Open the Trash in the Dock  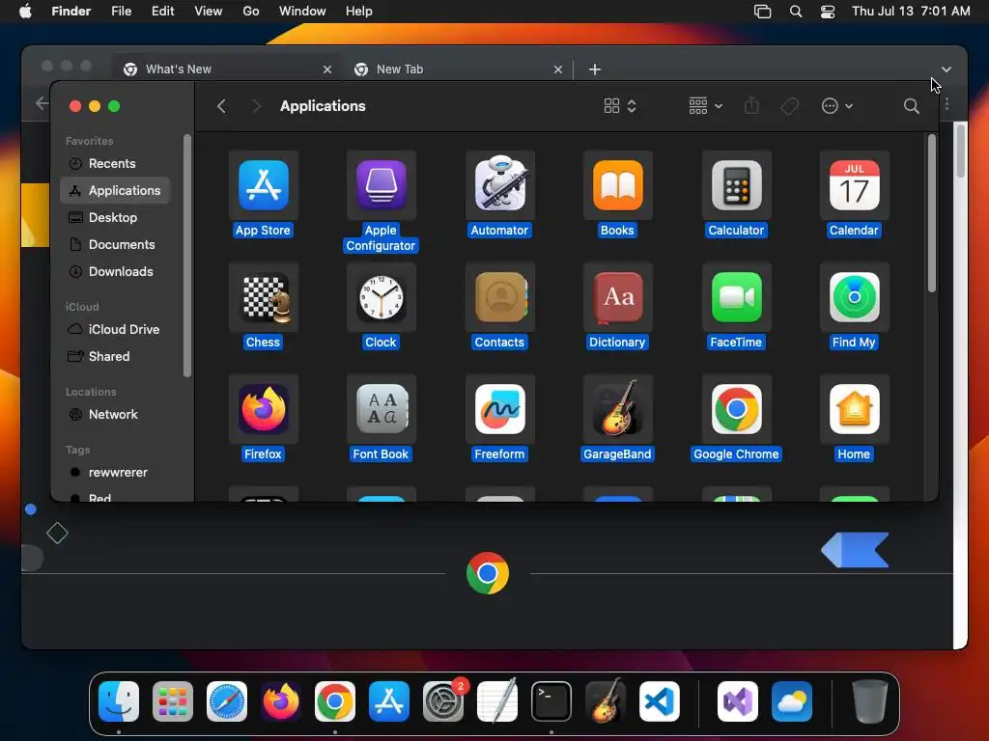(x=870, y=701)
